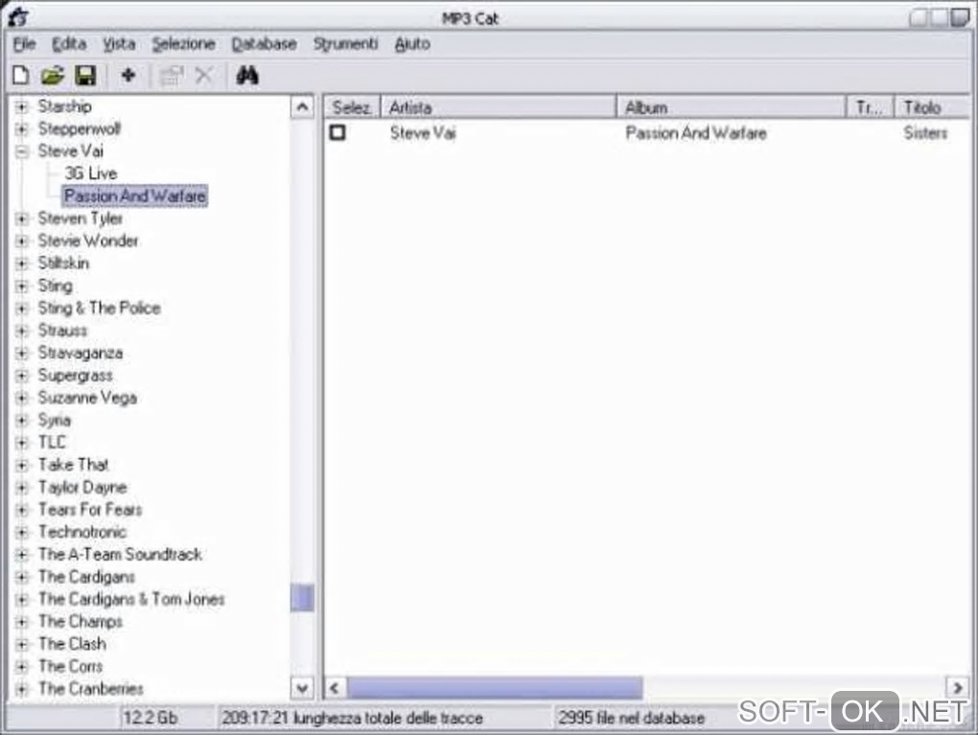Click the Steve Vai artist cell in list
Viewport: 978px width, 735px height.
(423, 133)
